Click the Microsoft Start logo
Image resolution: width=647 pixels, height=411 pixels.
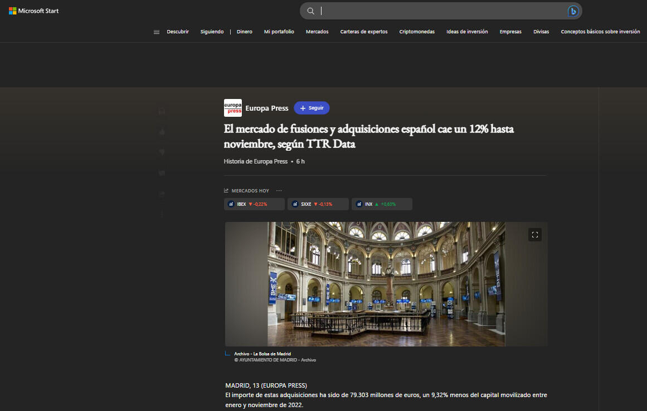(x=33, y=11)
